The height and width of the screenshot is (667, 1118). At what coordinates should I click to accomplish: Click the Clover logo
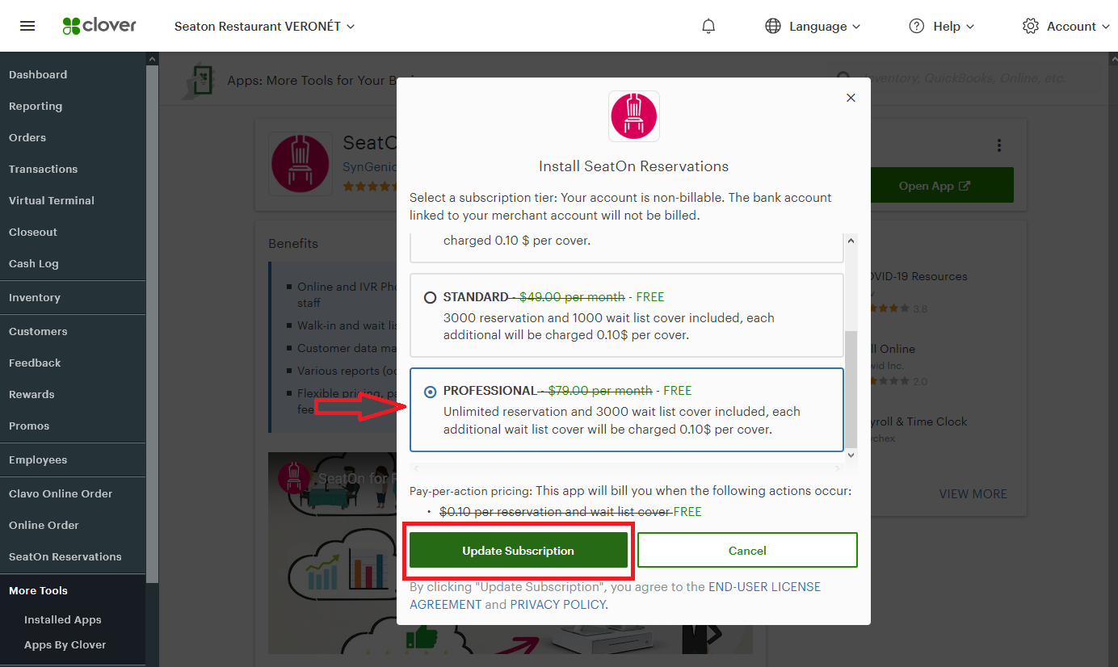click(99, 26)
